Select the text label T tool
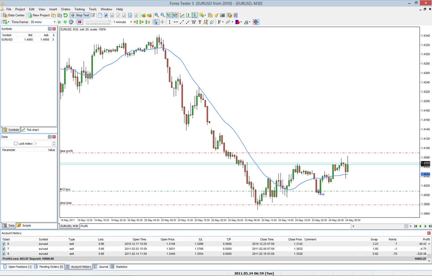 (x=199, y=22)
